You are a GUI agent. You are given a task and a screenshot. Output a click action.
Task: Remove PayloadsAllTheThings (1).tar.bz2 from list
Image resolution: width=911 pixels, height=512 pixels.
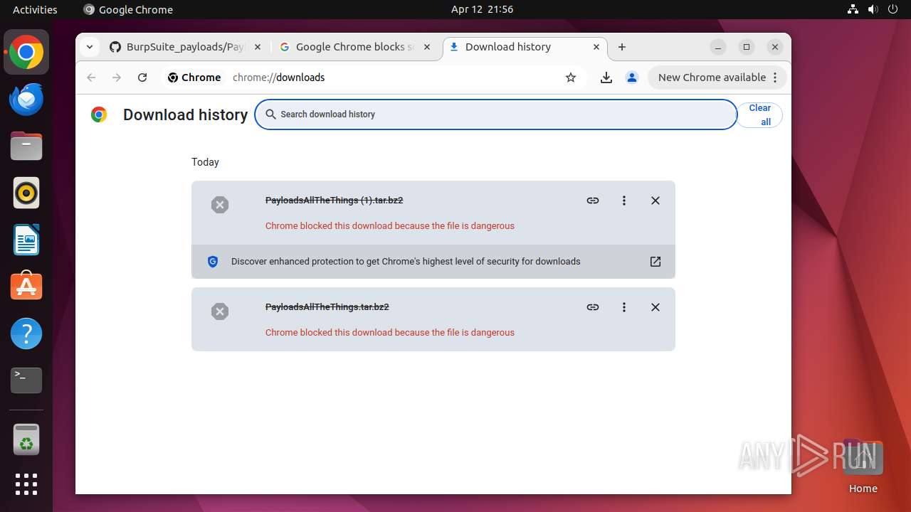(x=655, y=201)
